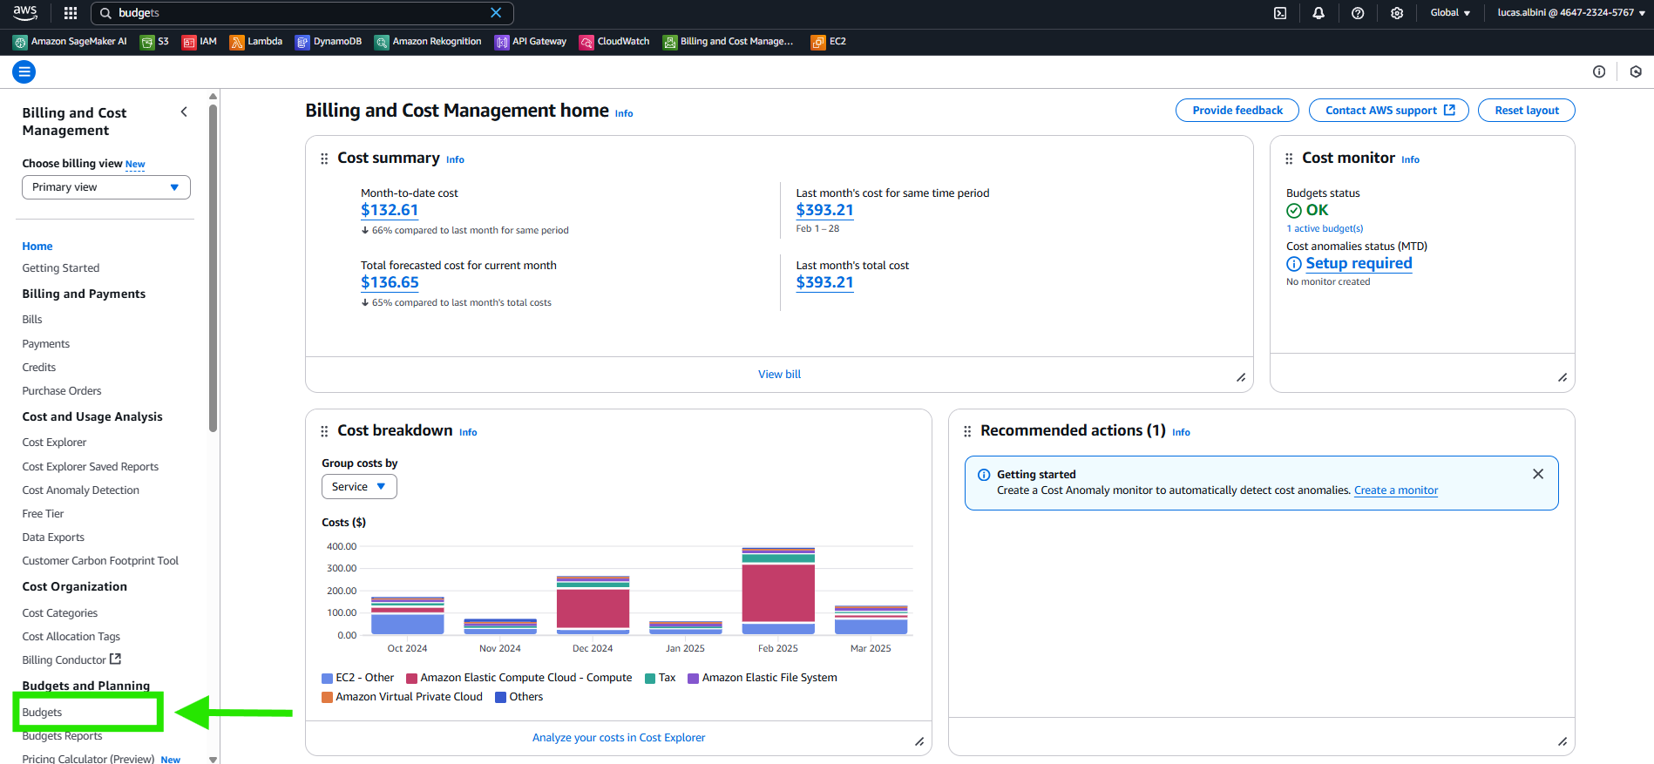Screen dimensions: 1654x764
Task: Open the settings gear icon
Action: [1397, 13]
